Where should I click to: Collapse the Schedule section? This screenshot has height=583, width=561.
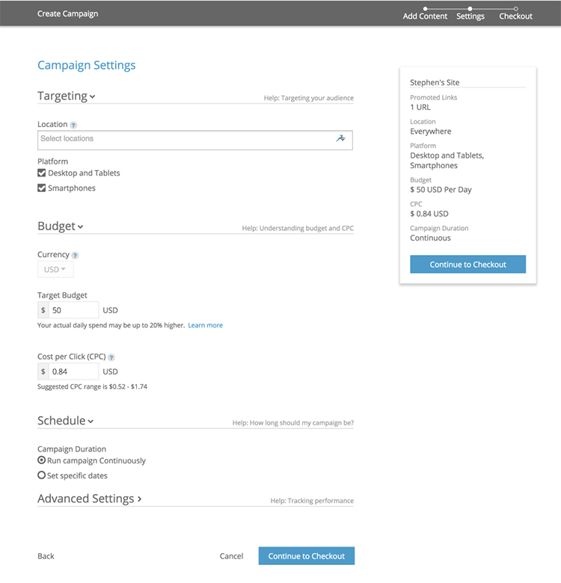point(66,421)
